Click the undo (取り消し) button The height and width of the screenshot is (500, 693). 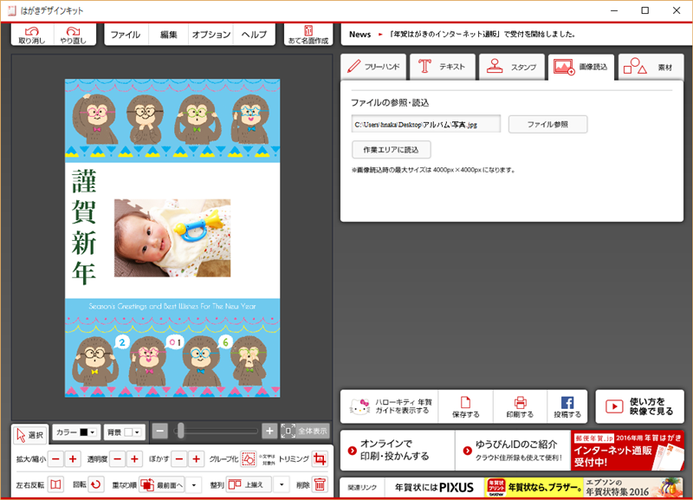[32, 35]
